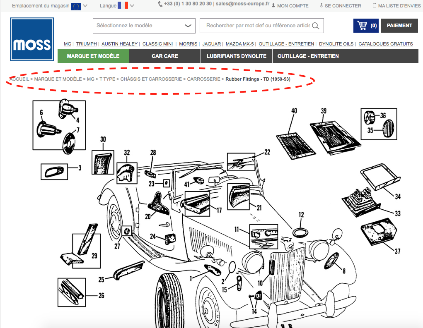Screen dimensions: 423x328
Task: Click the Ma Liste d'Envies icon
Action: point(374,5)
